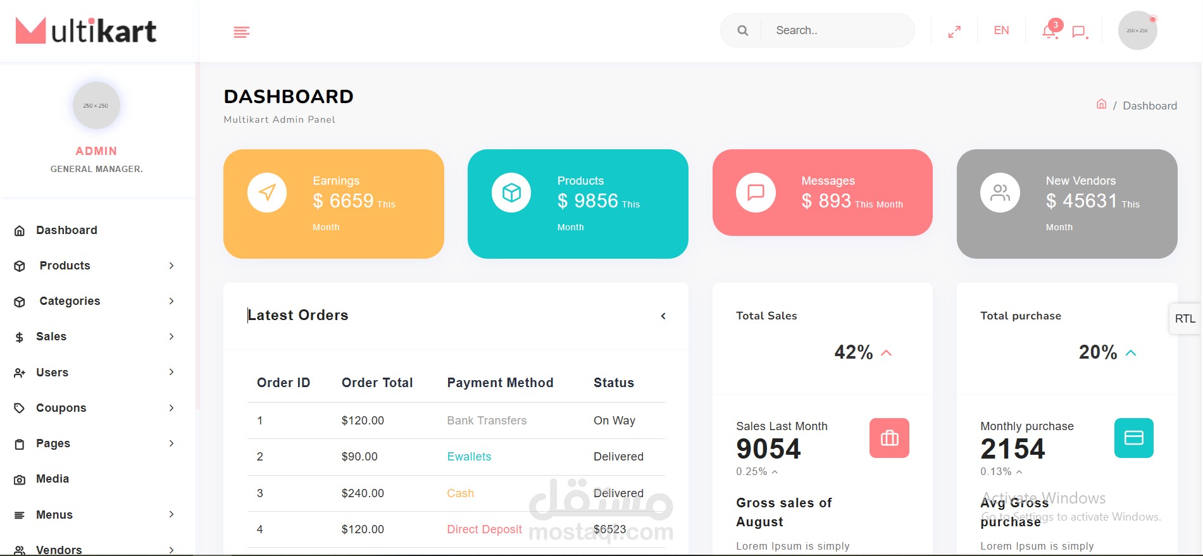
Task: Click the Total Sales up arrow icon
Action: coord(886,353)
